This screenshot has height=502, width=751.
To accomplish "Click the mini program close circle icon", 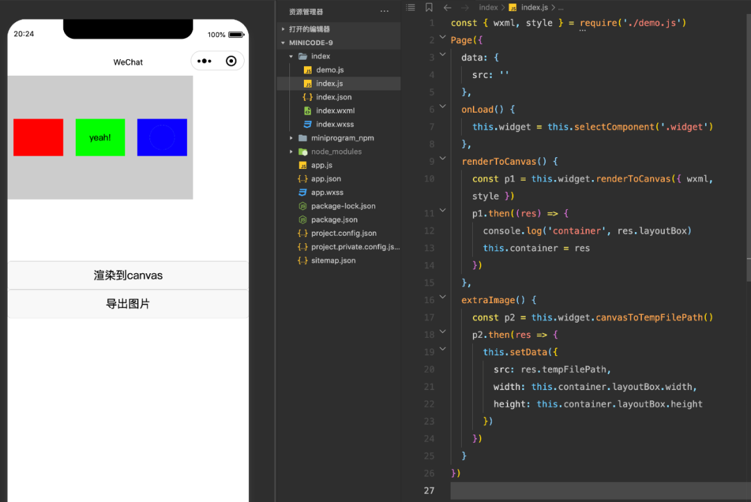I will click(231, 60).
